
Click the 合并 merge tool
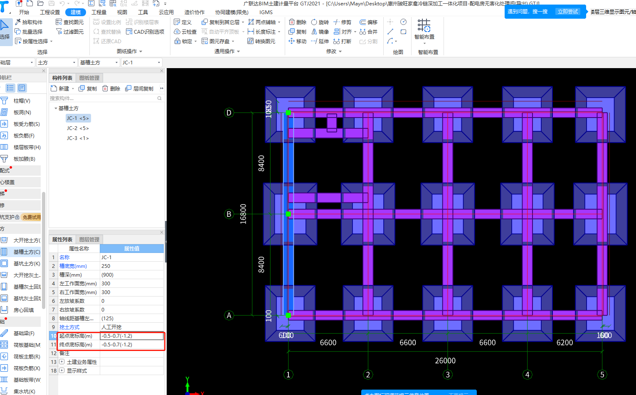(x=369, y=32)
